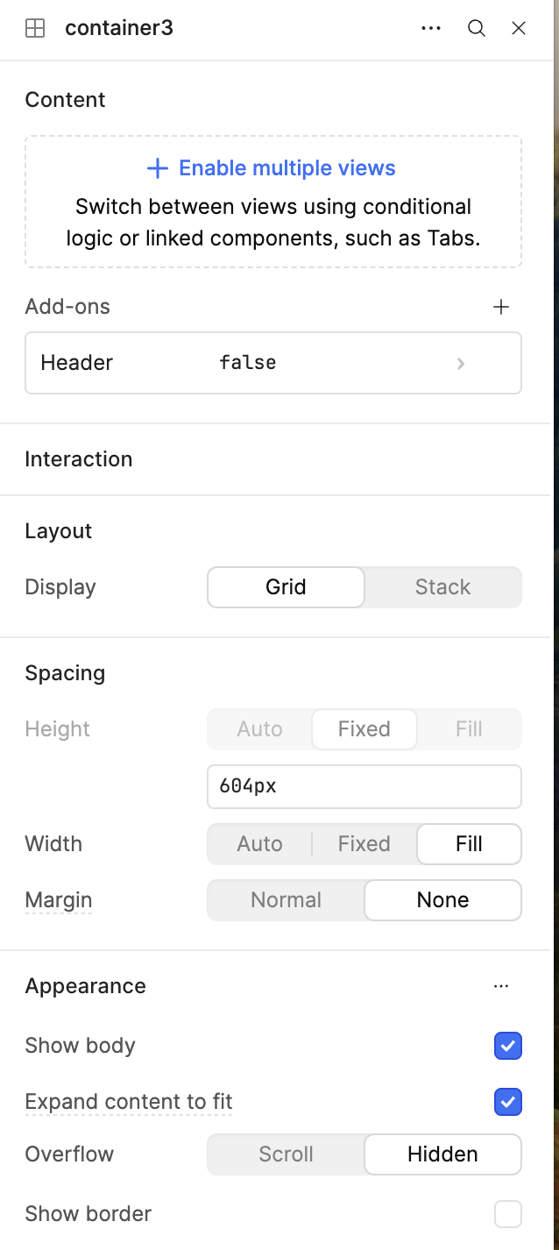
Task: Uncheck Expand content to fit
Action: pos(508,1102)
